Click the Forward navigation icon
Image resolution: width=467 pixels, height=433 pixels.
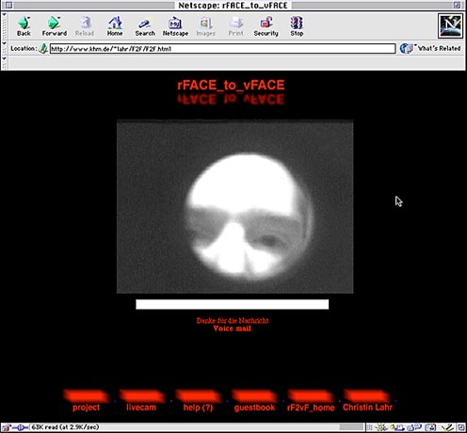[x=55, y=26]
